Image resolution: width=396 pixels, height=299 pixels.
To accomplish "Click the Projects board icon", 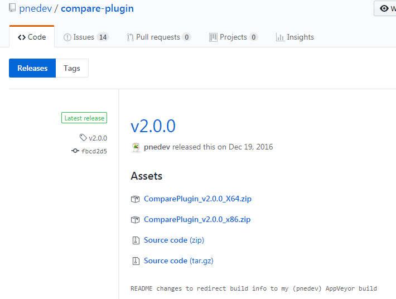I will tap(213, 37).
